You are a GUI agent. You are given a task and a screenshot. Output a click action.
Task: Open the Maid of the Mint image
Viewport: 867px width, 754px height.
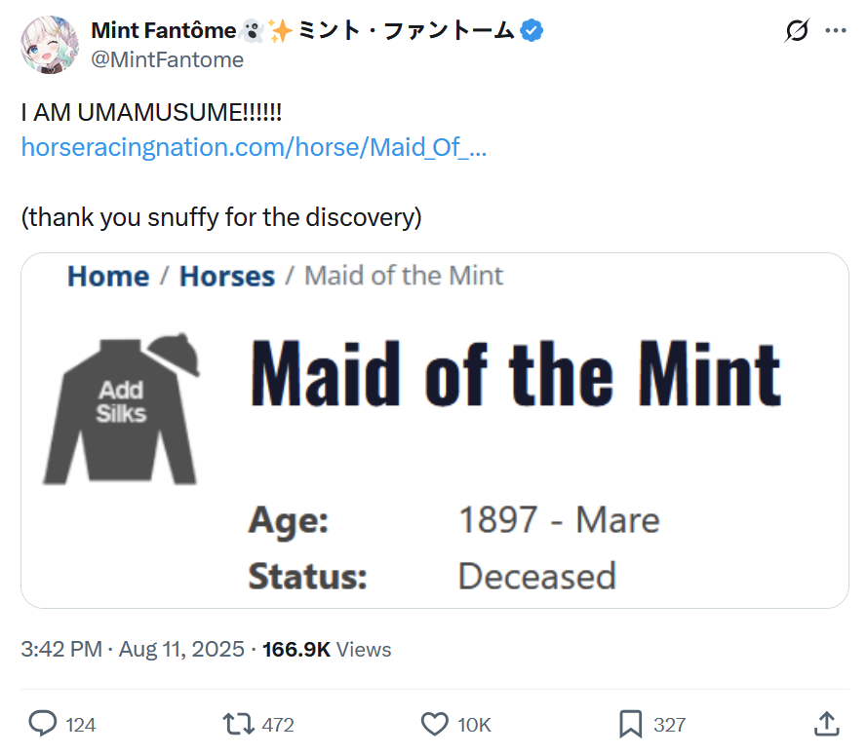point(517,429)
